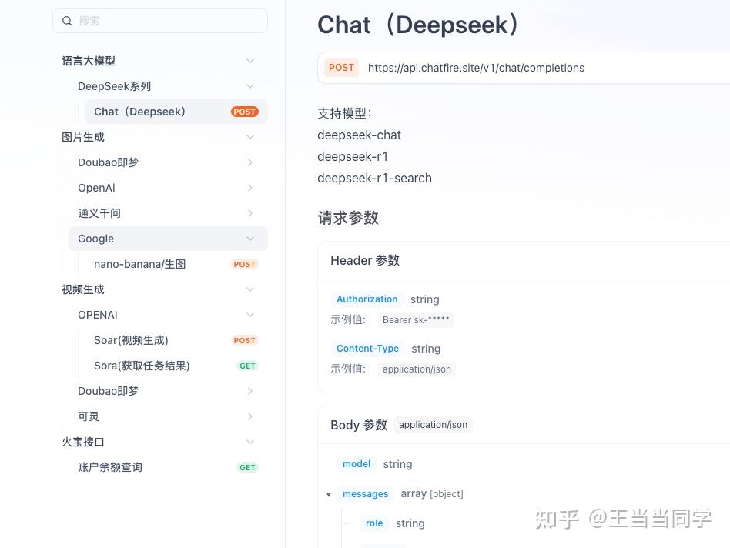Select the OpenAi group label

(x=96, y=188)
